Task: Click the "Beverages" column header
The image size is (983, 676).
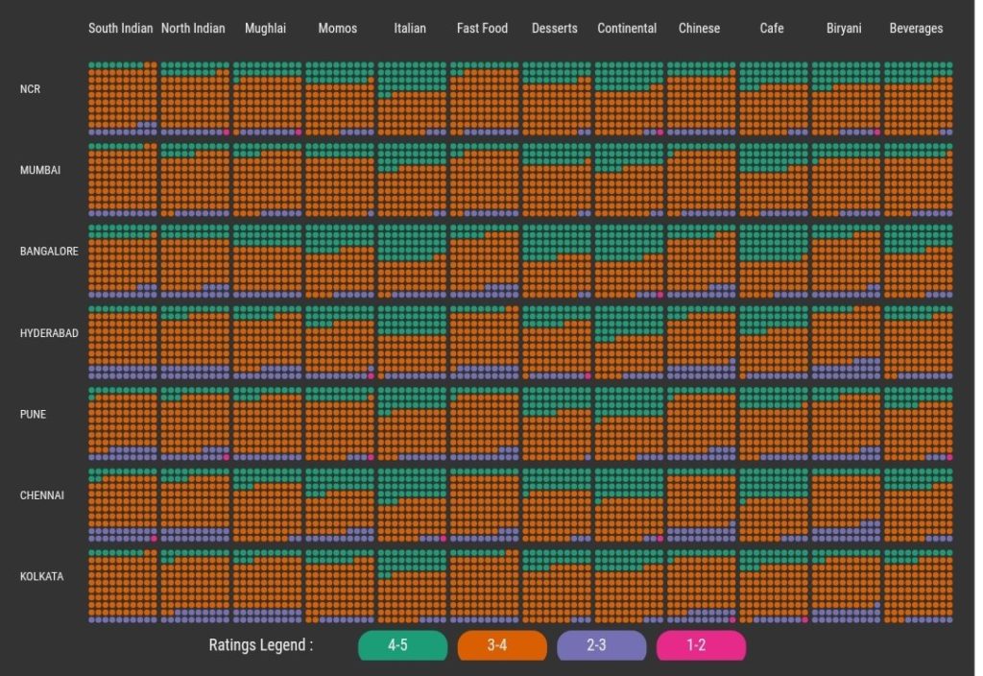Action: (916, 28)
